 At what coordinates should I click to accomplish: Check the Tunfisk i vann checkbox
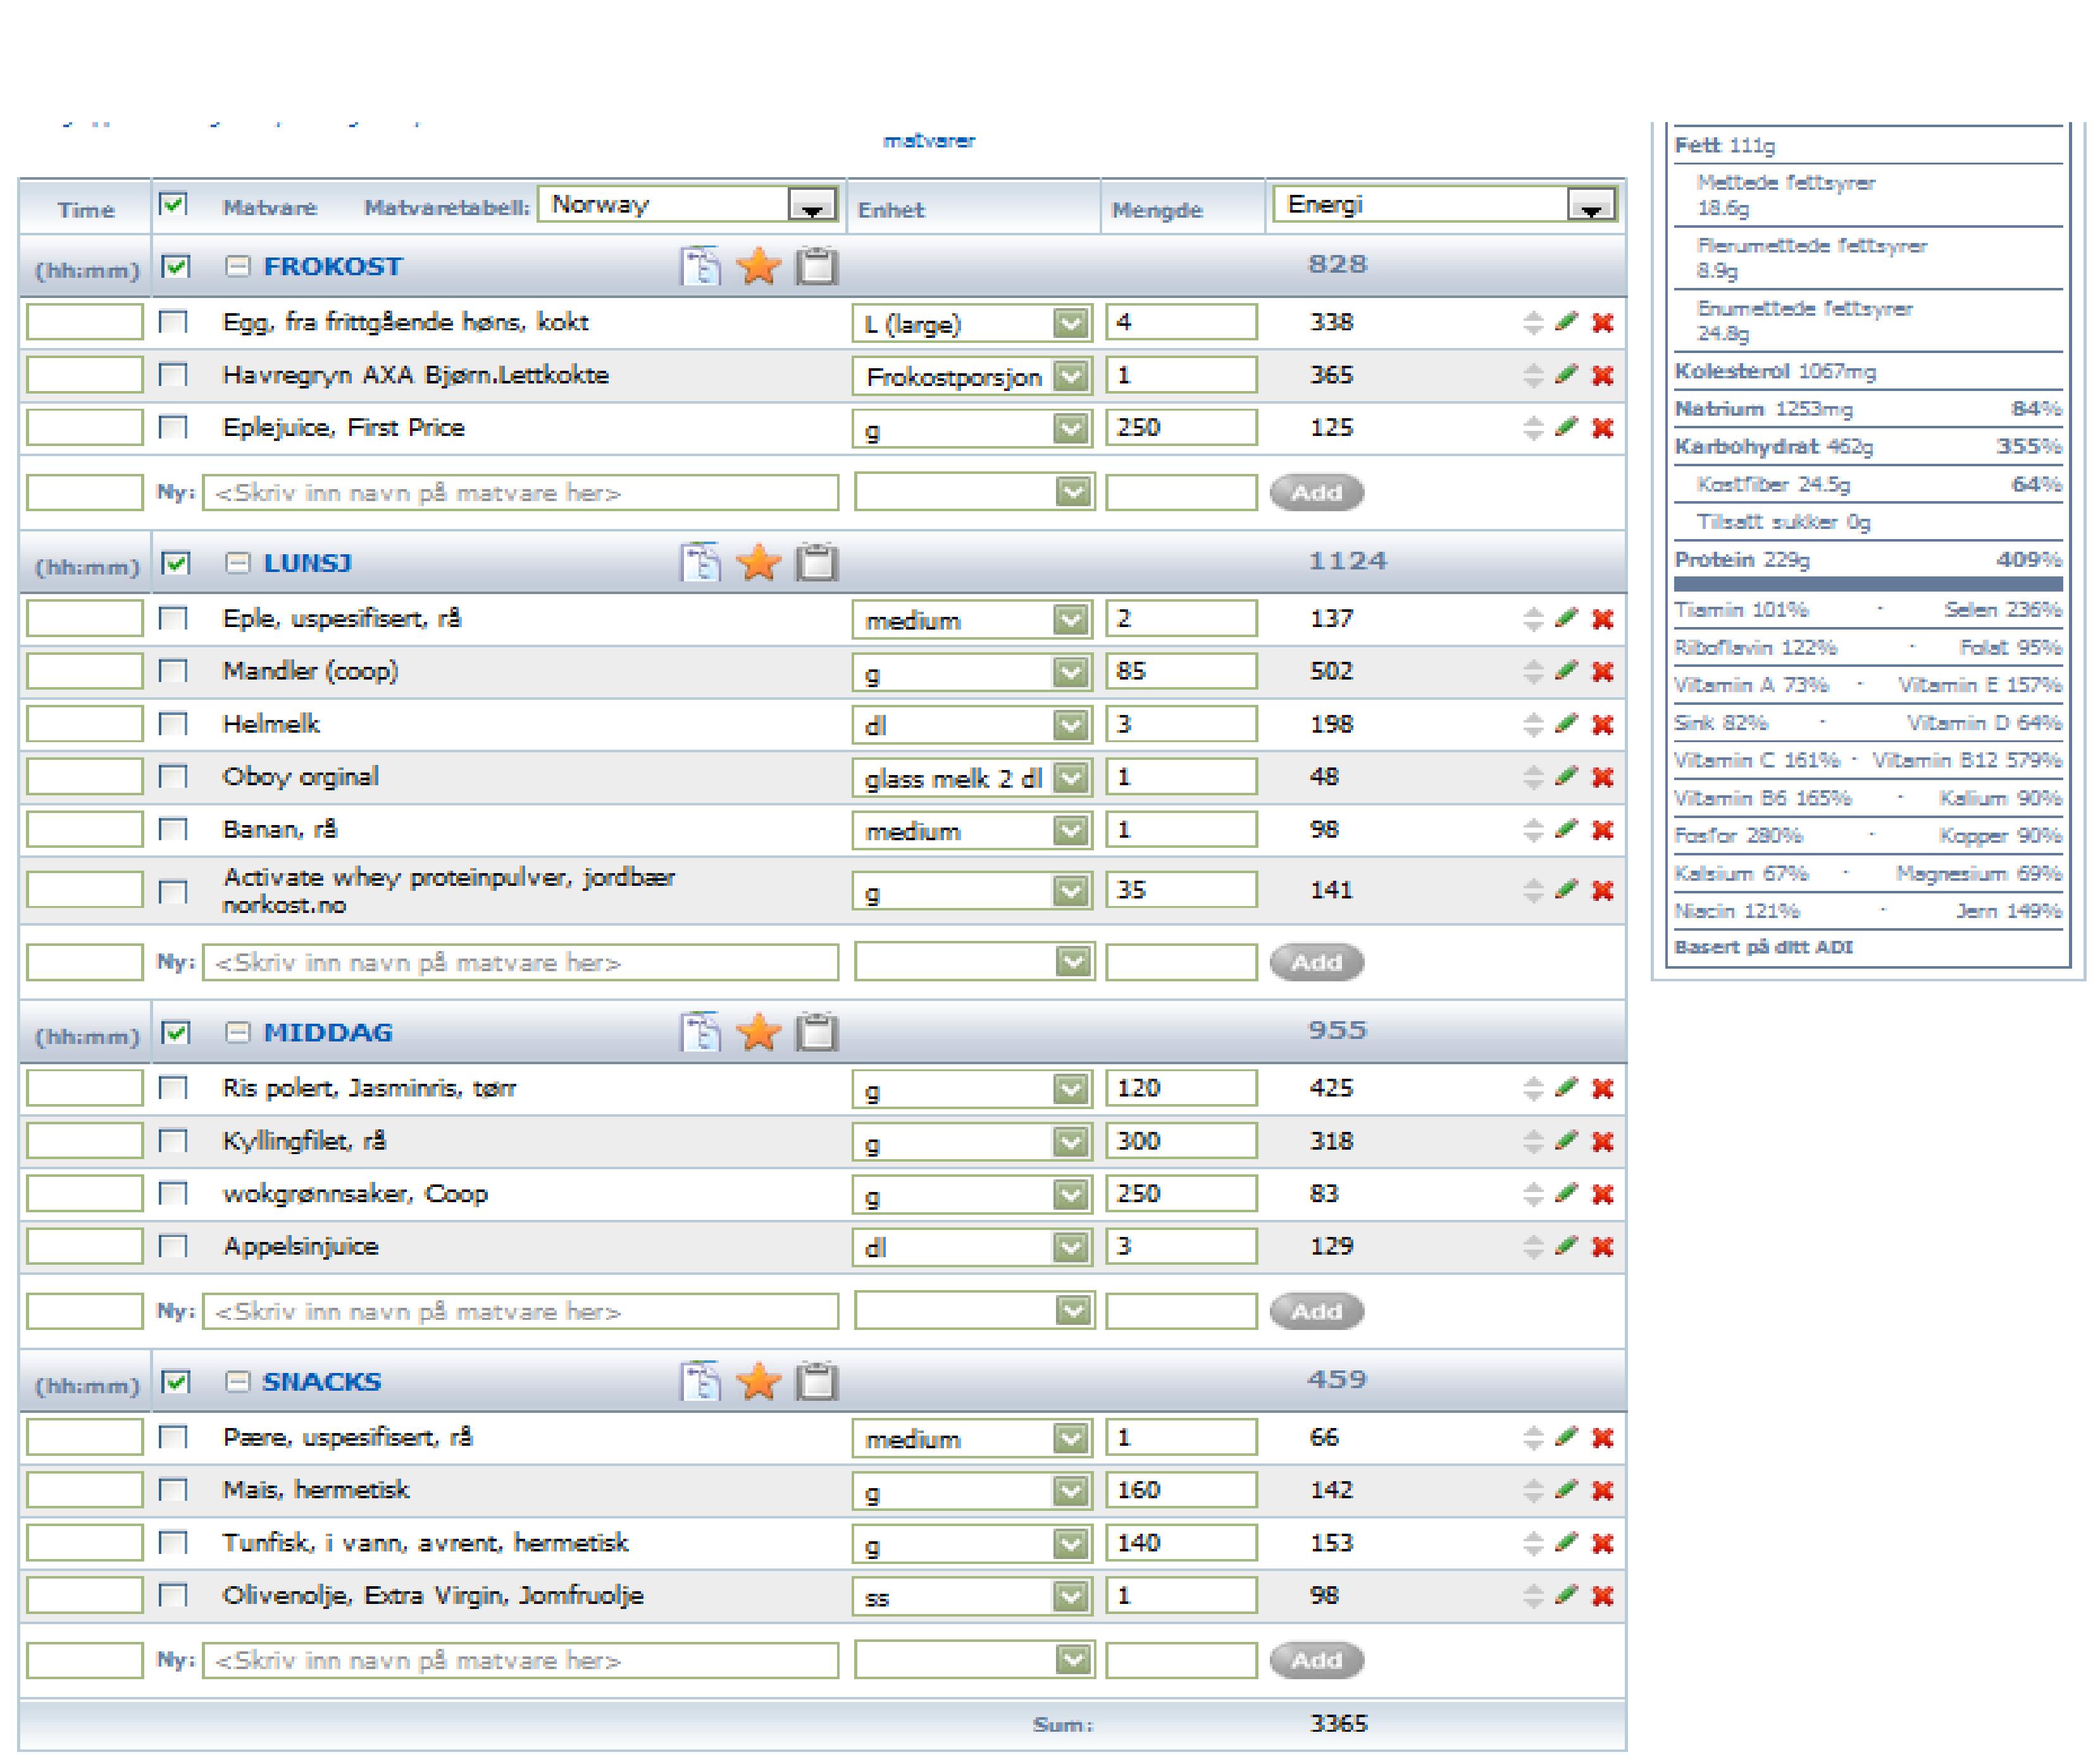click(x=173, y=1543)
